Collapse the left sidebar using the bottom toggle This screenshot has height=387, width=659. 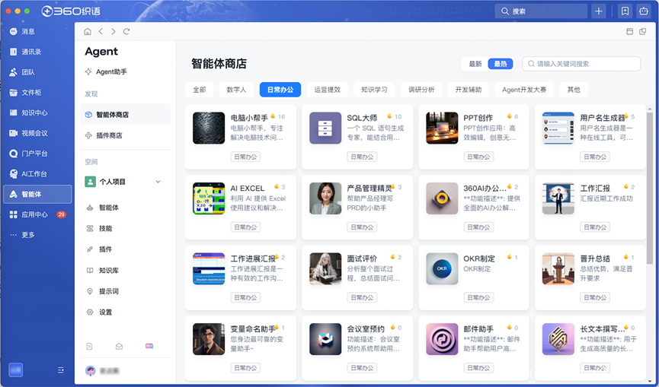click(x=61, y=370)
